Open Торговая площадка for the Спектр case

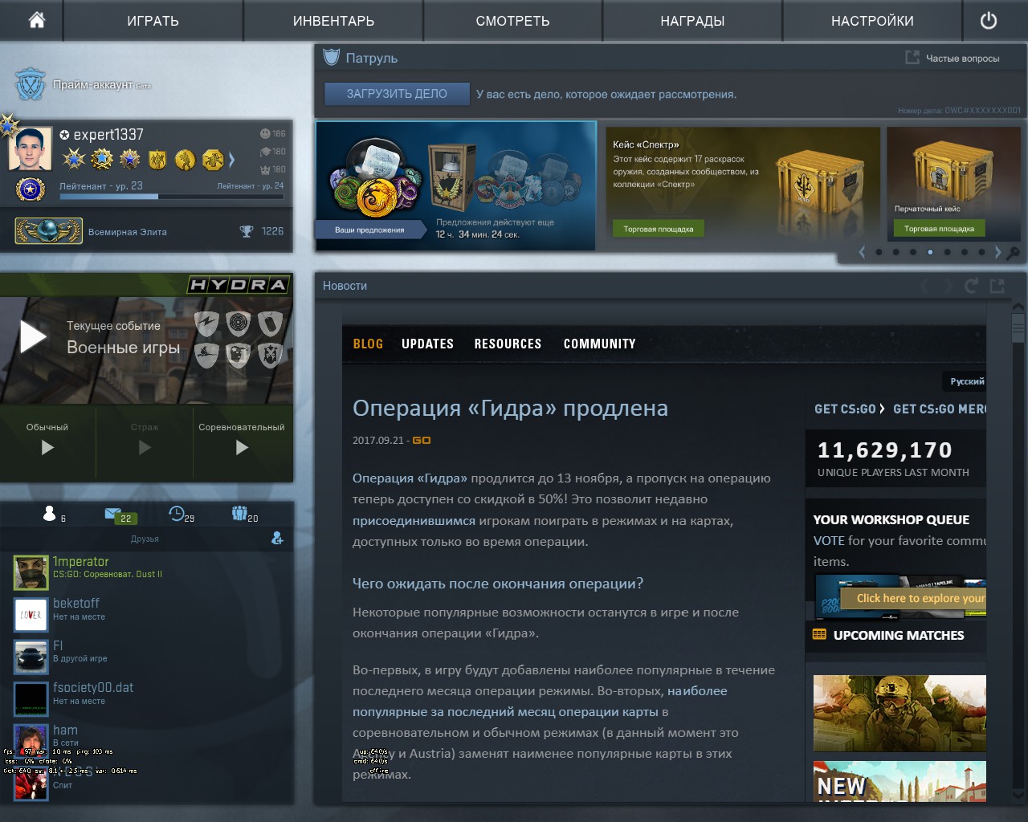pos(659,229)
